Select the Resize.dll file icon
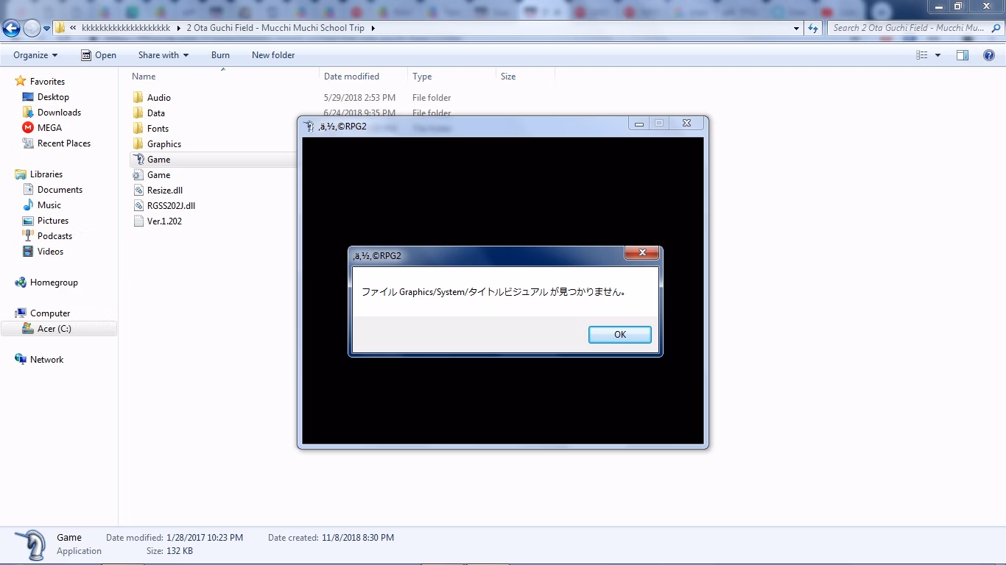This screenshot has height=565, width=1006. point(138,191)
